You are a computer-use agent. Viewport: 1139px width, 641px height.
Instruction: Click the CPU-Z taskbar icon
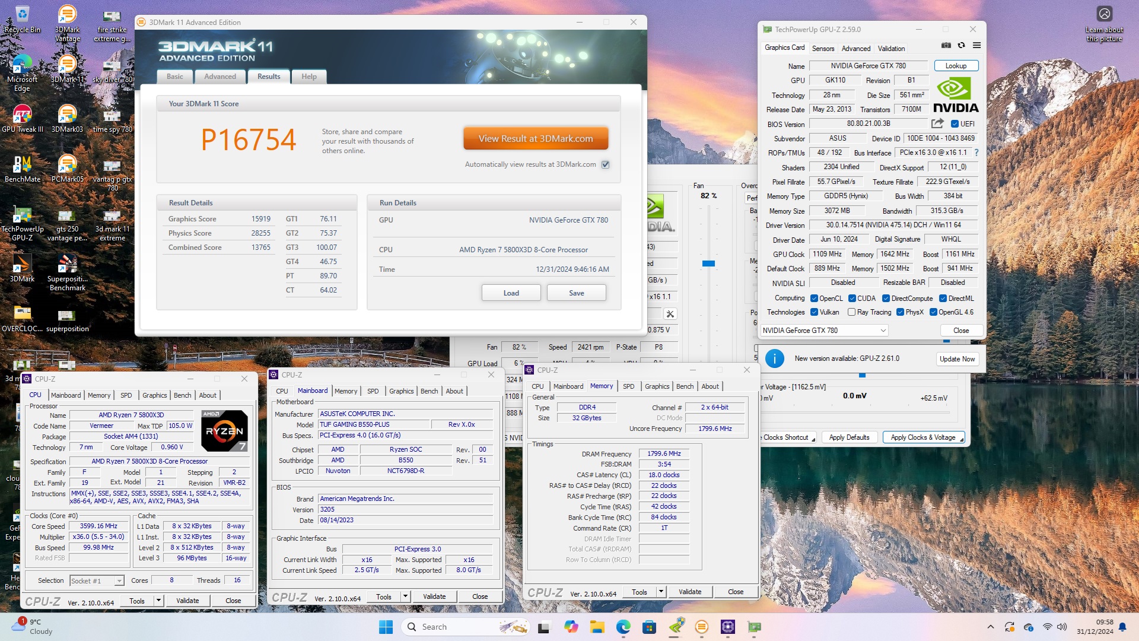click(728, 627)
